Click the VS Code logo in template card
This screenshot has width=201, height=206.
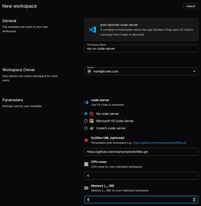pos(92,30)
